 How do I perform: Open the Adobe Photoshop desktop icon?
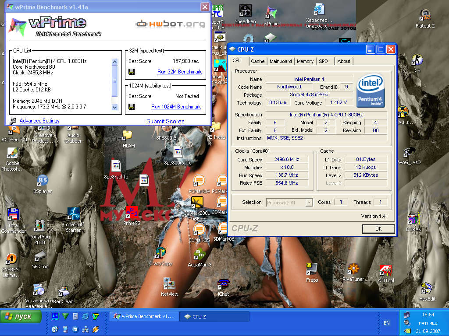tap(12, 159)
